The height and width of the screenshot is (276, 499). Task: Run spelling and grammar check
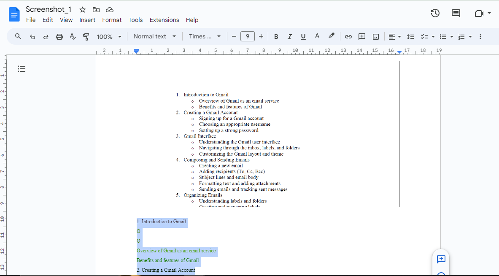(73, 37)
